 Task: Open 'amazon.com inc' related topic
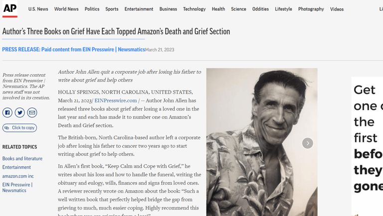18,176
